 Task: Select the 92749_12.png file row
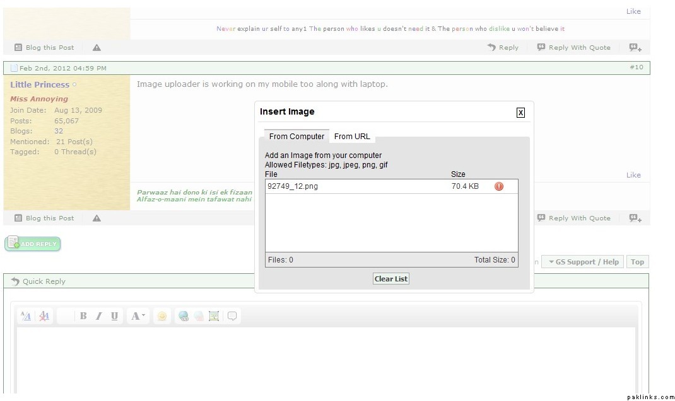pos(353,186)
